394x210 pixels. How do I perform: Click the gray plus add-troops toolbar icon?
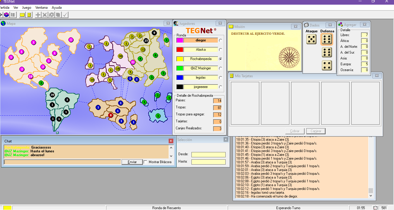point(38,15)
